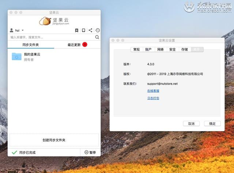Open the 安全 settings tab

pyautogui.click(x=173, y=50)
